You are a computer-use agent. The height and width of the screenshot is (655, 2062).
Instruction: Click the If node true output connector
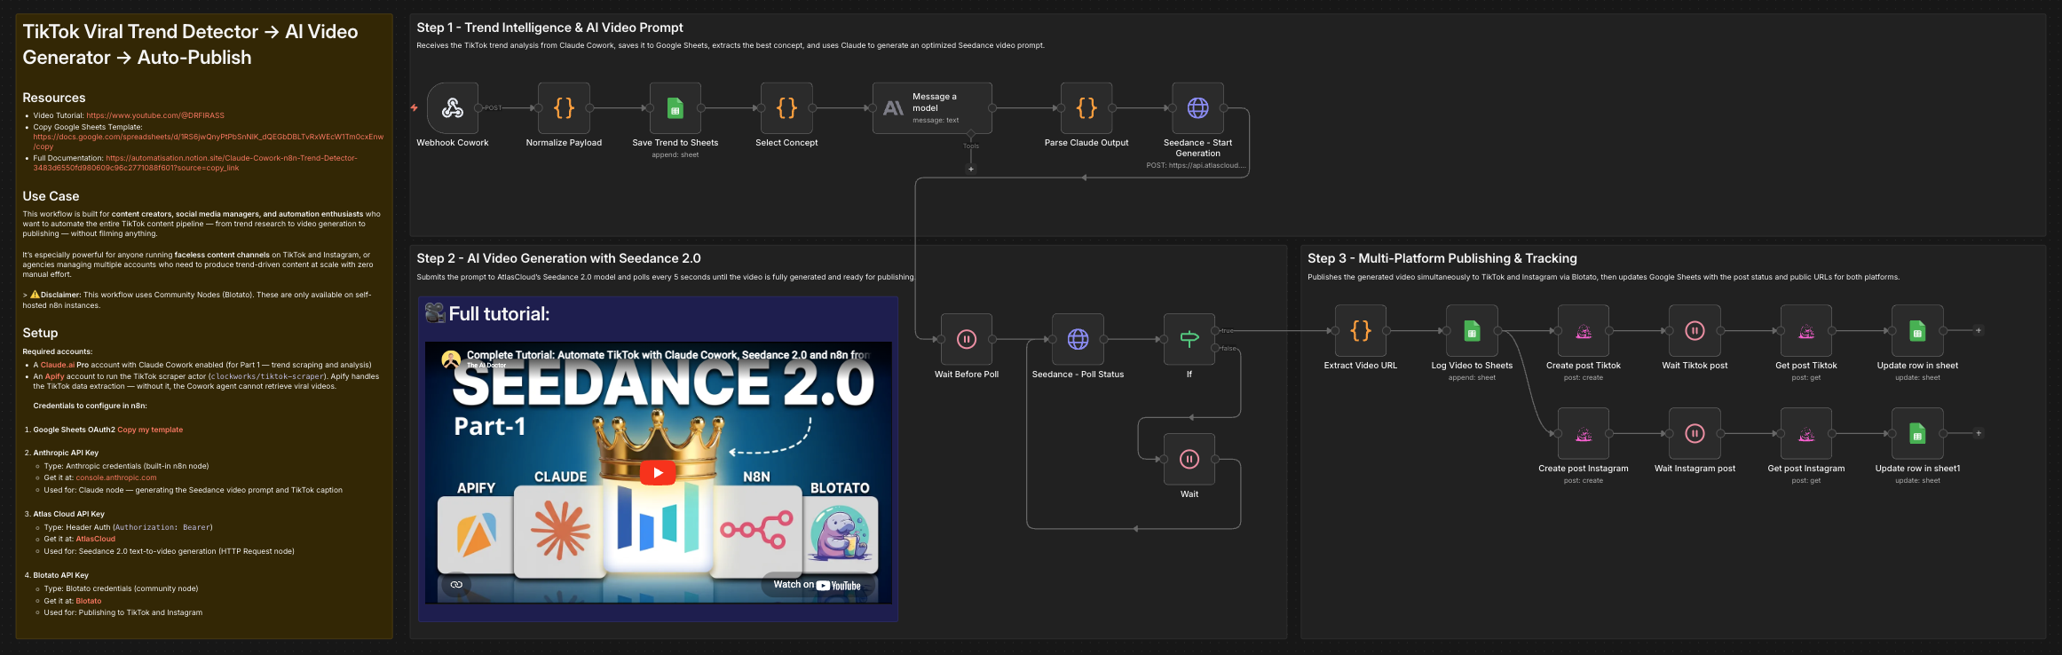pos(1215,330)
